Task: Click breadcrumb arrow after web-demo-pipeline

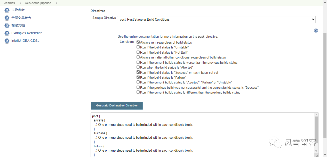Action: [57, 3]
